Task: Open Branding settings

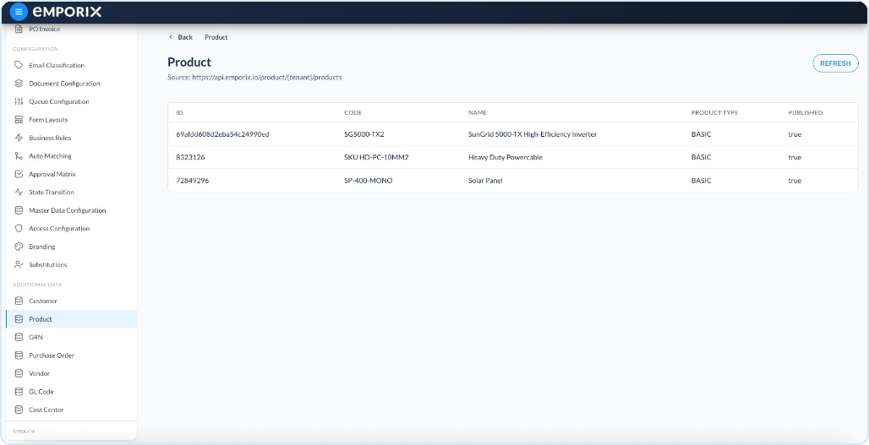Action: 72,247
